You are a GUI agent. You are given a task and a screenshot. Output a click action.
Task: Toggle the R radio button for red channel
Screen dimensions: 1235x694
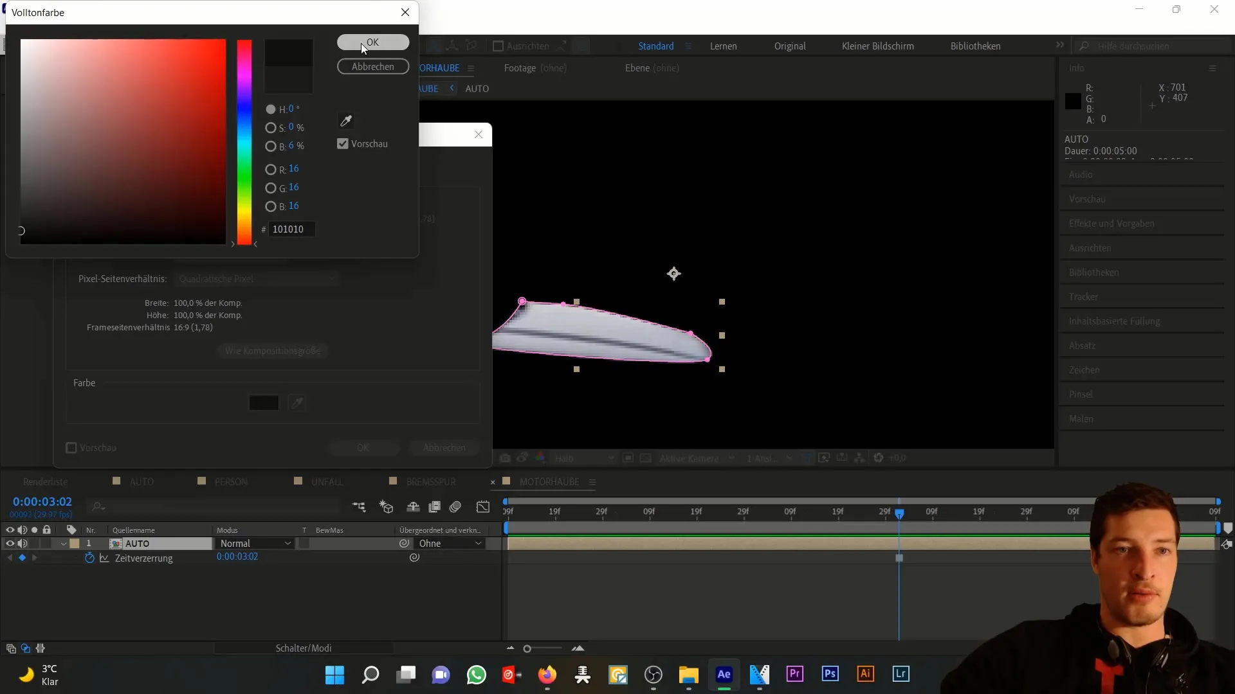[x=271, y=168]
